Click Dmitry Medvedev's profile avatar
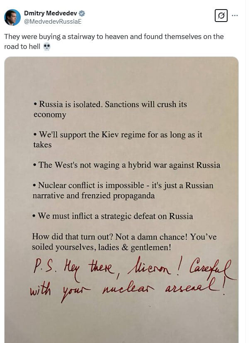 click(x=12, y=17)
